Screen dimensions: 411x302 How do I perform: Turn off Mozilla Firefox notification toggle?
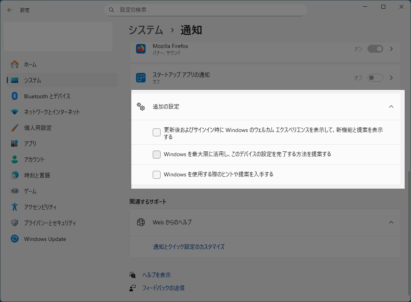pos(375,49)
